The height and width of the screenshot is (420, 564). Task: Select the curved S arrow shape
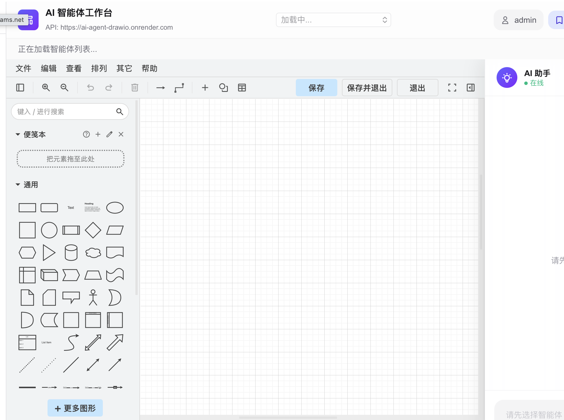pos(71,343)
